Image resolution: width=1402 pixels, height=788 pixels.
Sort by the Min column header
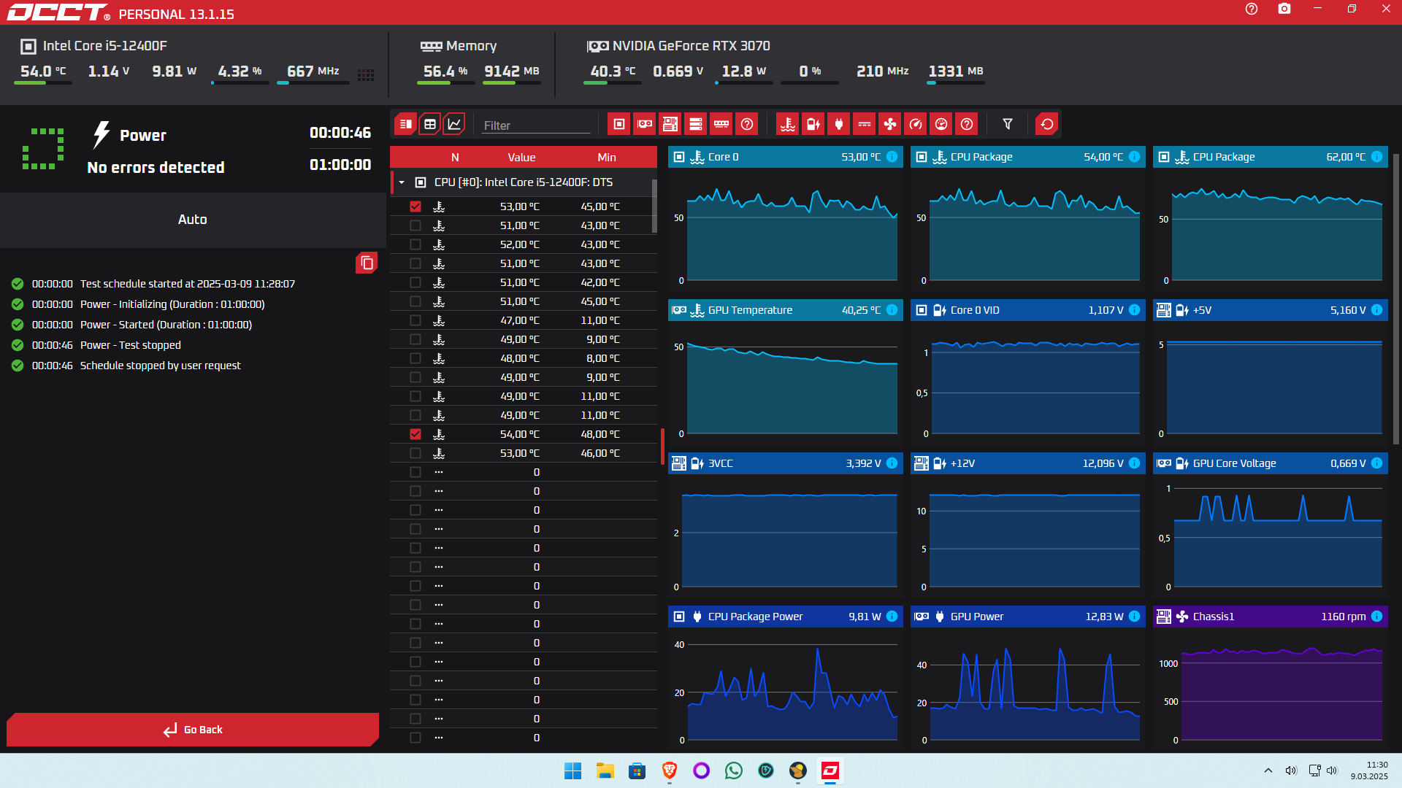tap(607, 158)
